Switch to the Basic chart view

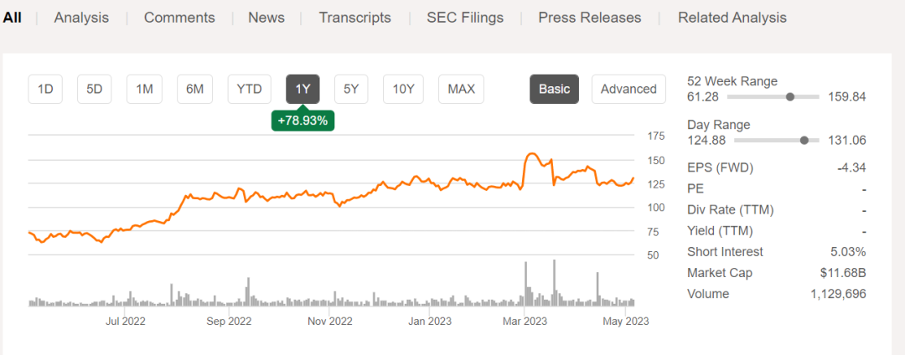pyautogui.click(x=554, y=89)
